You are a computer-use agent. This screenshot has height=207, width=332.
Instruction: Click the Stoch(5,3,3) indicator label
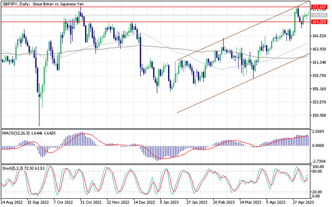click(22, 169)
